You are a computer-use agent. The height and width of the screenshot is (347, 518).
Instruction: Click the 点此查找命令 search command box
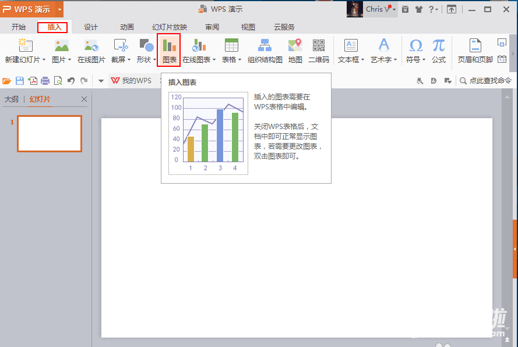tap(485, 81)
